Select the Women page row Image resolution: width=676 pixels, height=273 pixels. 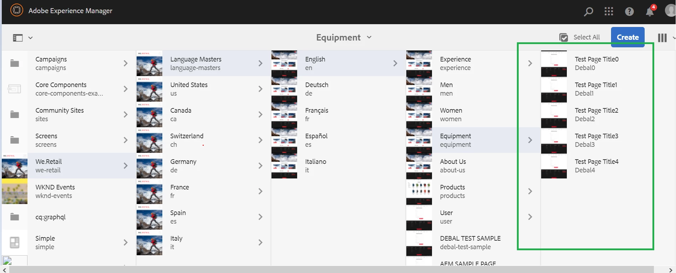point(473,114)
